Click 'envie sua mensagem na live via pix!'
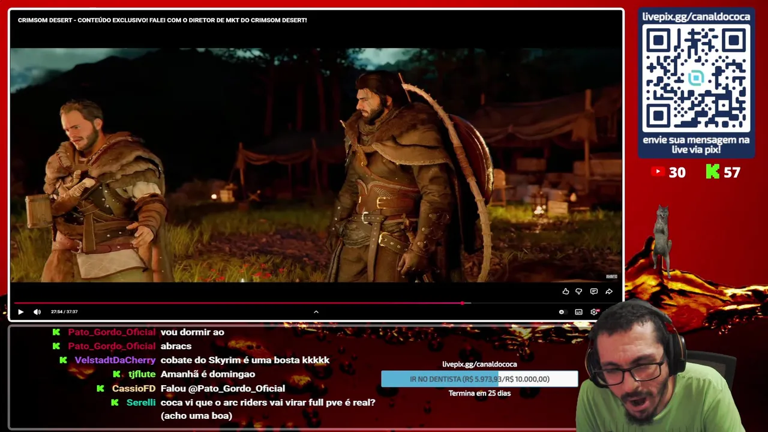Image resolution: width=768 pixels, height=432 pixels. [696, 145]
